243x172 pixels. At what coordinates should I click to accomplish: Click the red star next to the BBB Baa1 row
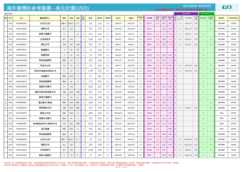point(6,102)
